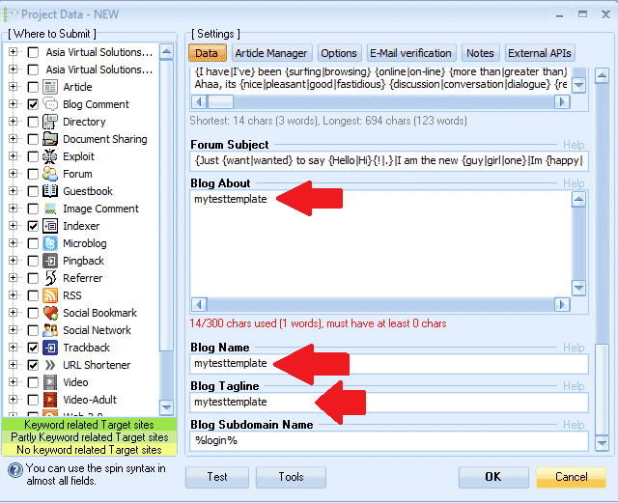Click the Forum category icon
The width and height of the screenshot is (618, 503).
(51, 174)
